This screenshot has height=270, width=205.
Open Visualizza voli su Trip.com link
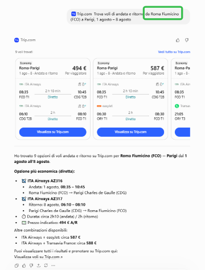pos(38,257)
